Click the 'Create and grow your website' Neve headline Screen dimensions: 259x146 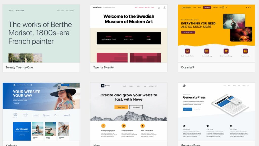[129, 97]
